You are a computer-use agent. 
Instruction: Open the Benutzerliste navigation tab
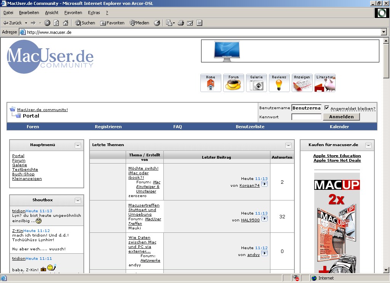pos(250,127)
